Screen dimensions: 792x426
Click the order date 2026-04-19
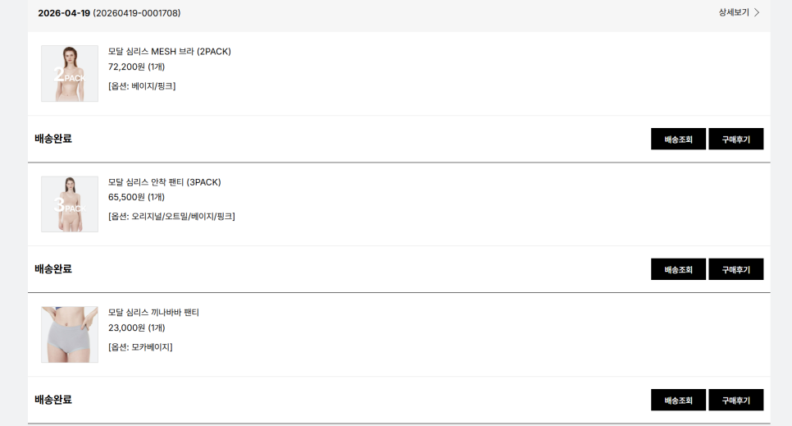tap(64, 13)
